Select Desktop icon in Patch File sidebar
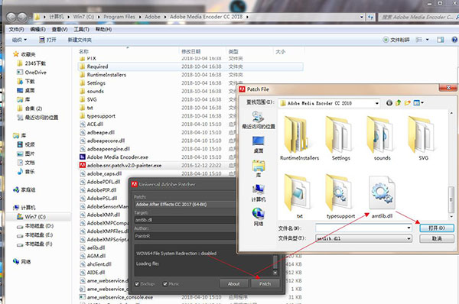Screen dimensions: 459x304 259,144
